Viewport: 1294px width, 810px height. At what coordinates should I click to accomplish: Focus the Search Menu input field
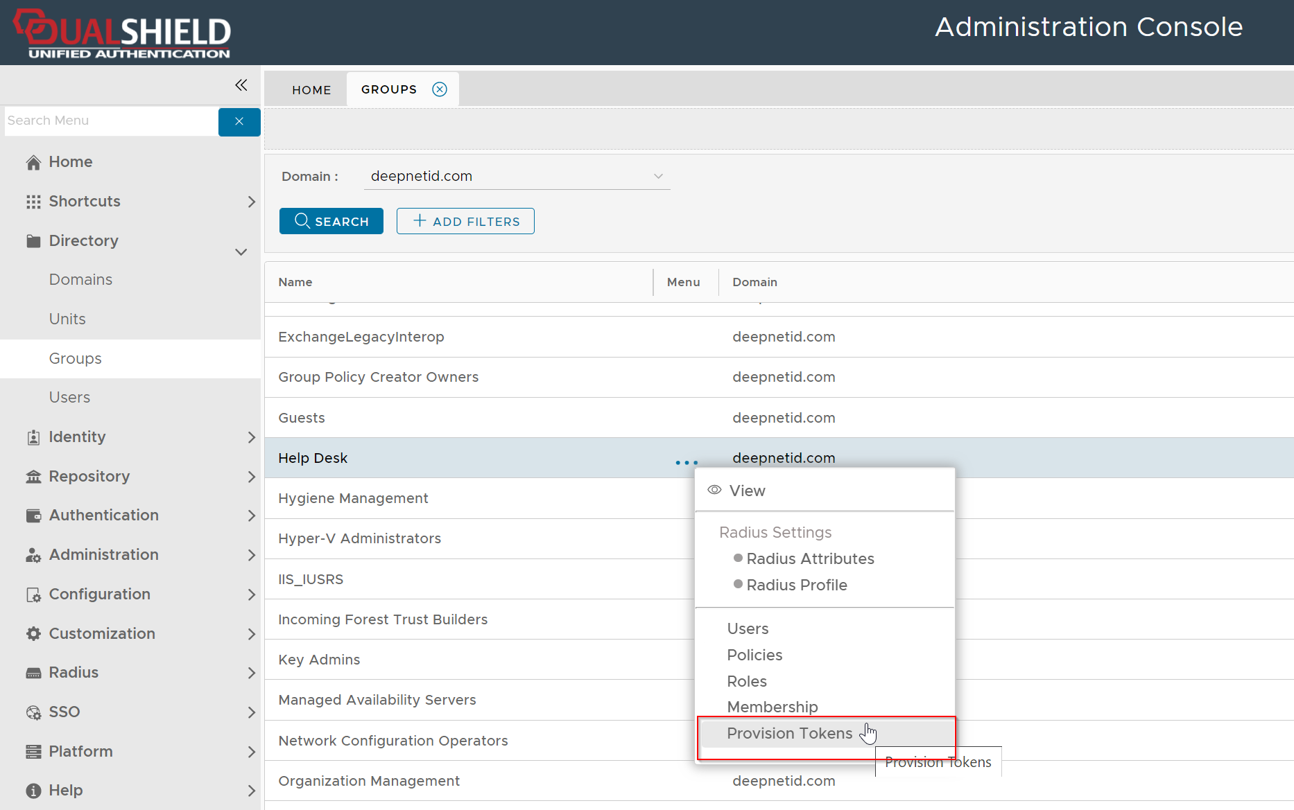coord(111,121)
